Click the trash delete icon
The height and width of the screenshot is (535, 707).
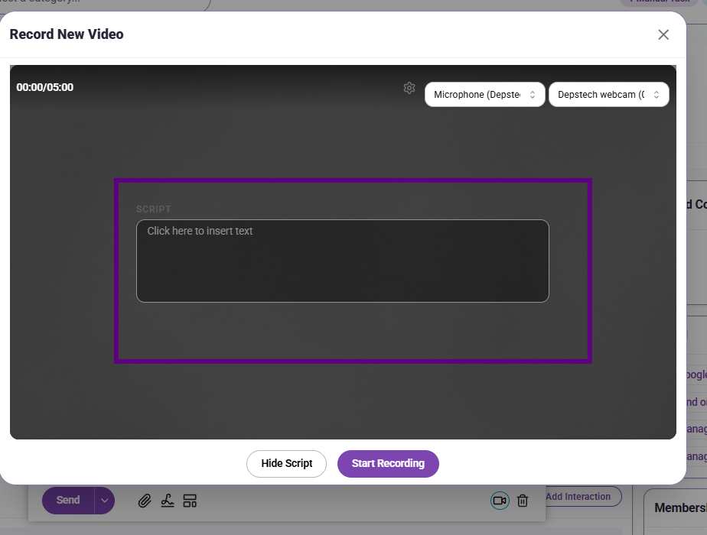[x=523, y=501]
